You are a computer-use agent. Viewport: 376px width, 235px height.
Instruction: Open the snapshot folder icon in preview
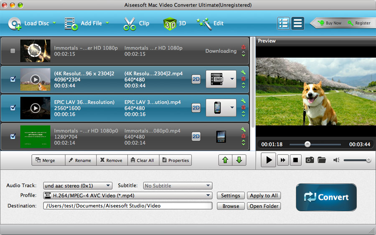point(322,160)
